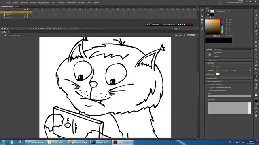
Task: Click the swap colors icon in Tools
Action: [257, 104]
